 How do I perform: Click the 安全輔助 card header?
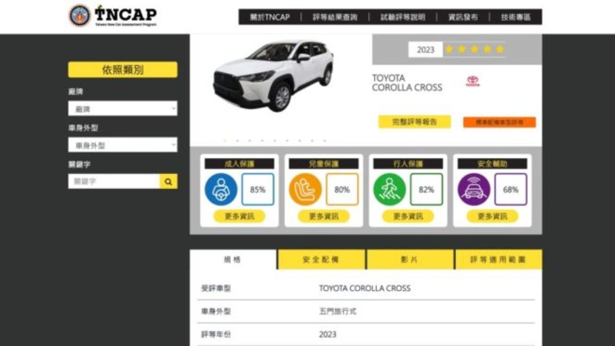pyautogui.click(x=492, y=164)
